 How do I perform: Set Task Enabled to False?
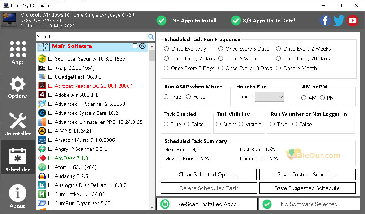point(187,124)
